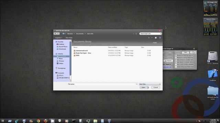Click Libraries in the address breadcrumb
220x123 pixels.
coord(70,34)
